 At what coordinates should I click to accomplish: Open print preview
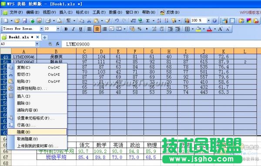pos(60,20)
